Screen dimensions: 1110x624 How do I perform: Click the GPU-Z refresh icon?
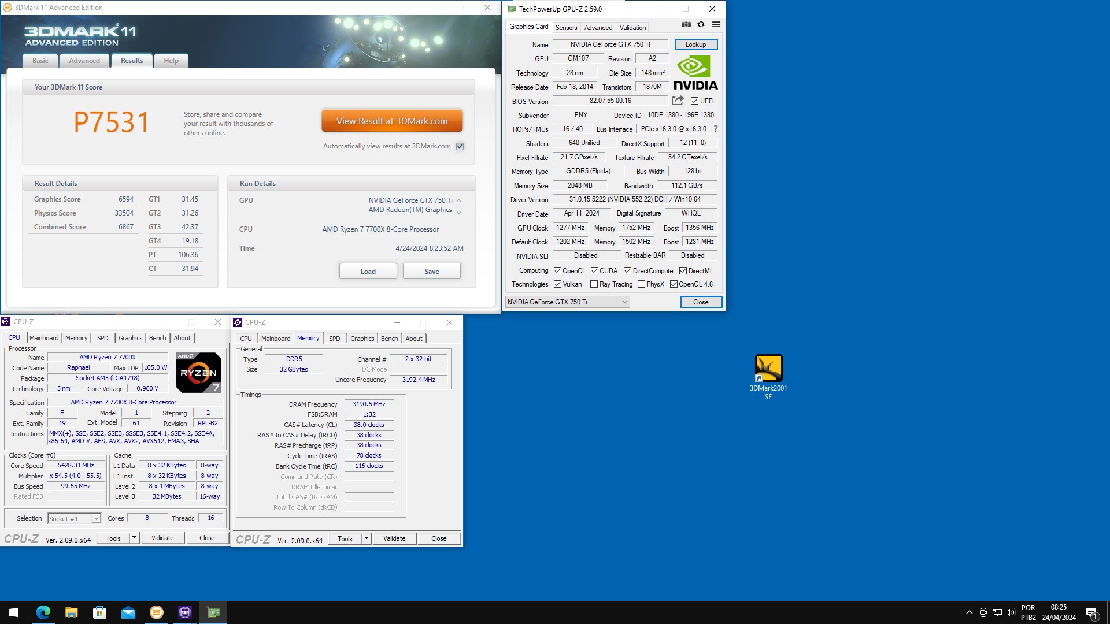(x=701, y=25)
